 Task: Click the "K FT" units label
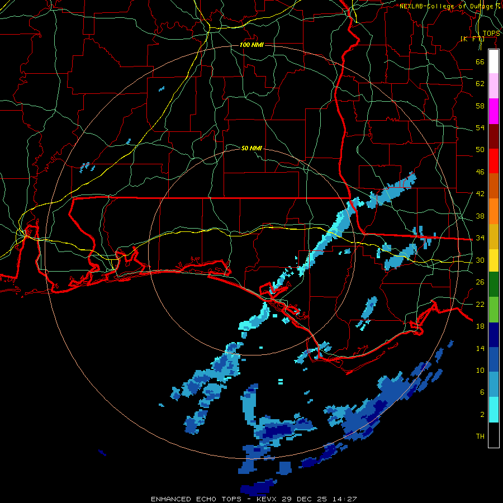tap(472, 39)
